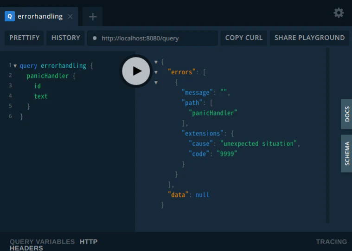Click the "errors" key in response
352x251 pixels.
(182, 72)
